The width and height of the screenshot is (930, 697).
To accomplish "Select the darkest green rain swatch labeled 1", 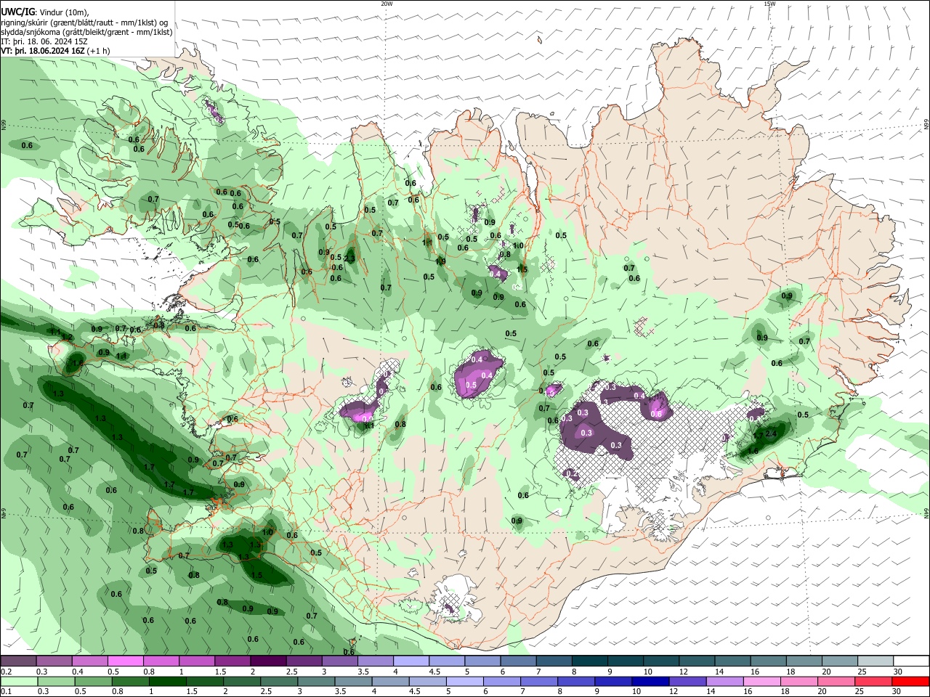I will coord(169,682).
